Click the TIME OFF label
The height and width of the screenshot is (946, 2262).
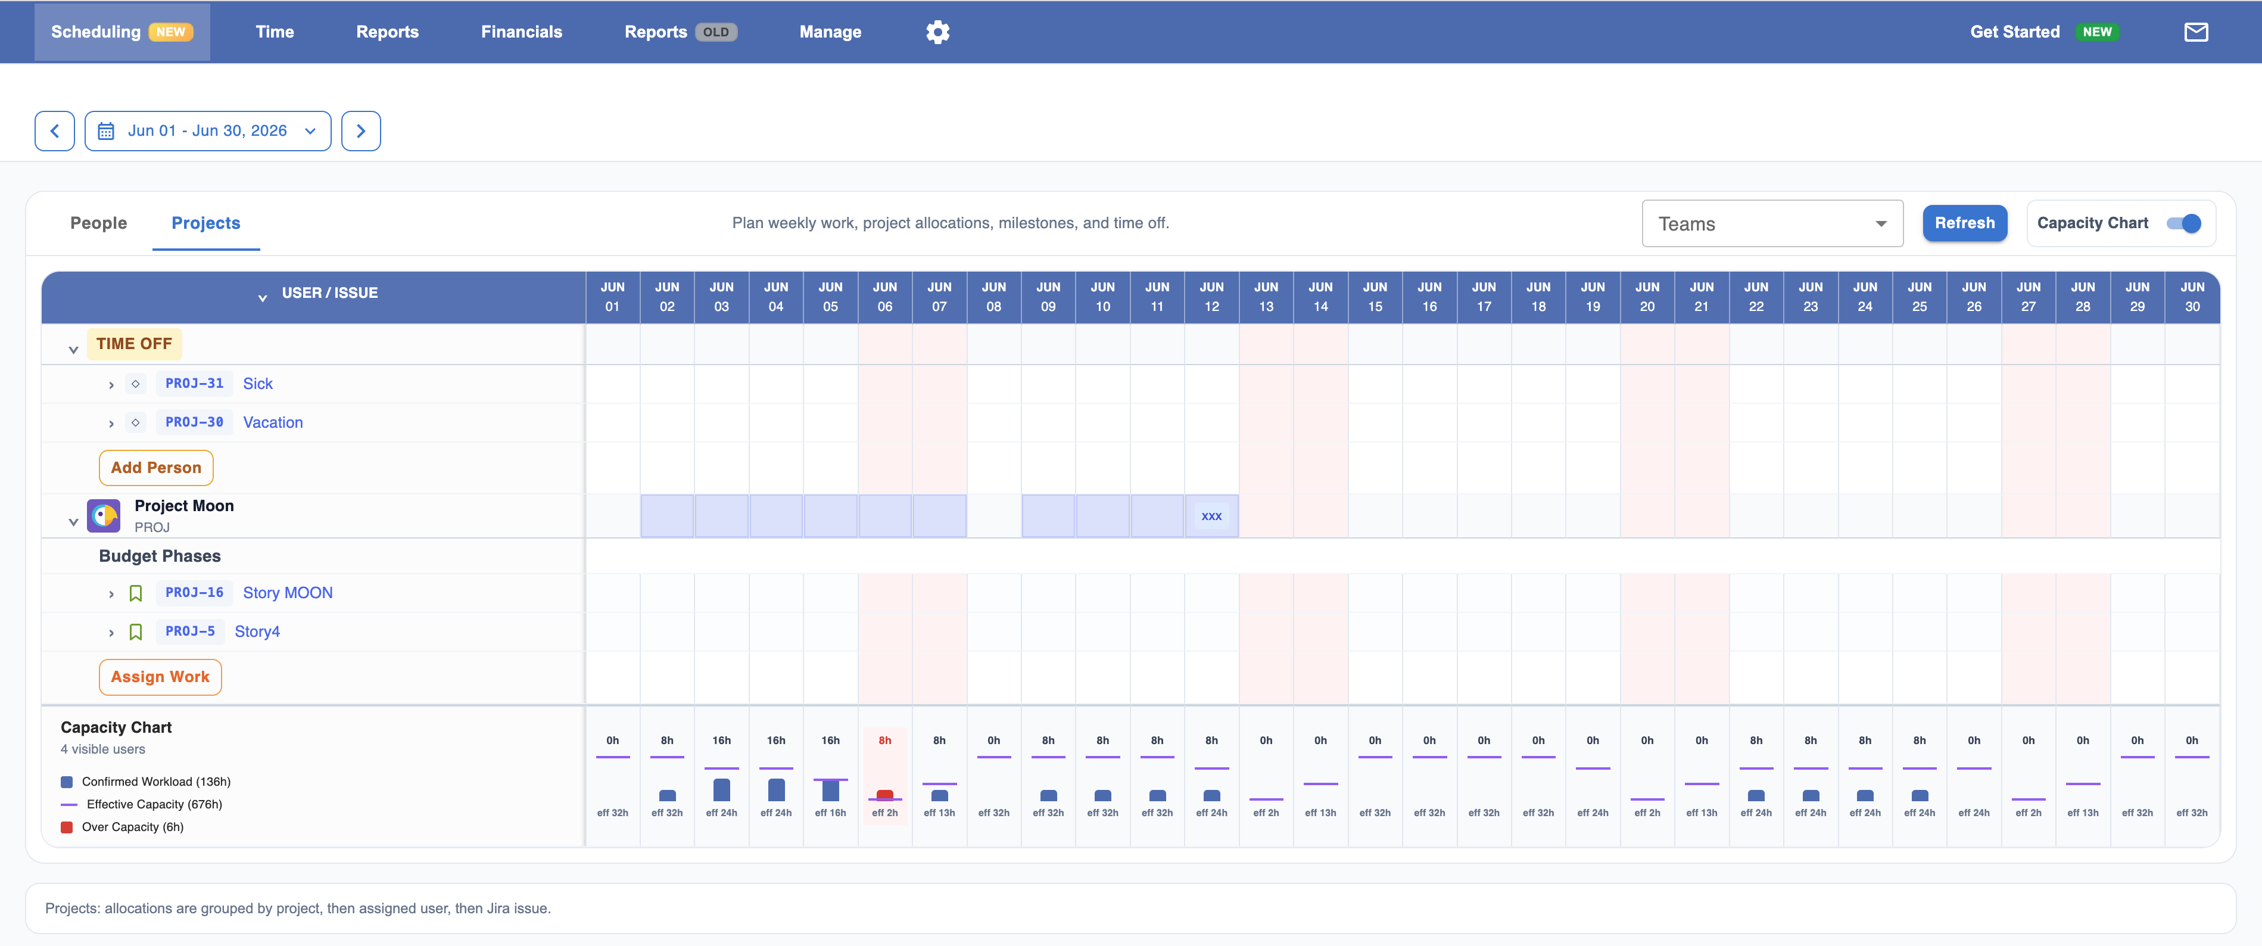click(135, 344)
